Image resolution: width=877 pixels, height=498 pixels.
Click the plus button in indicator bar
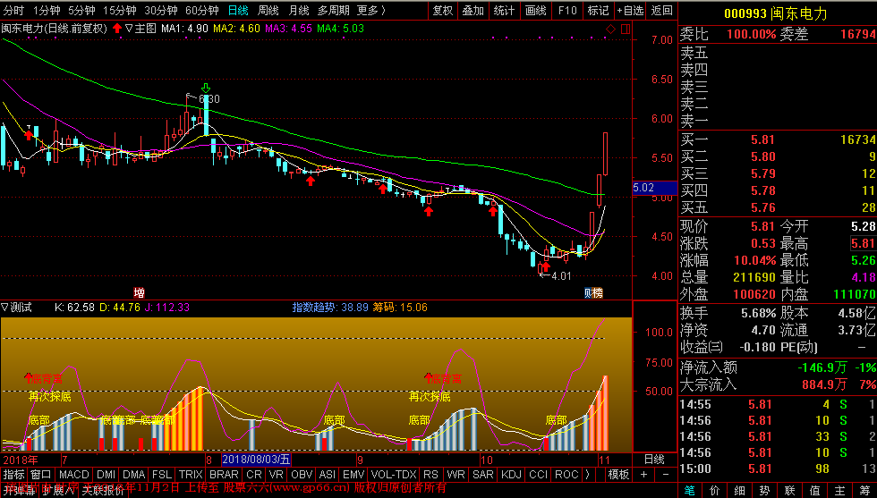(x=643, y=475)
